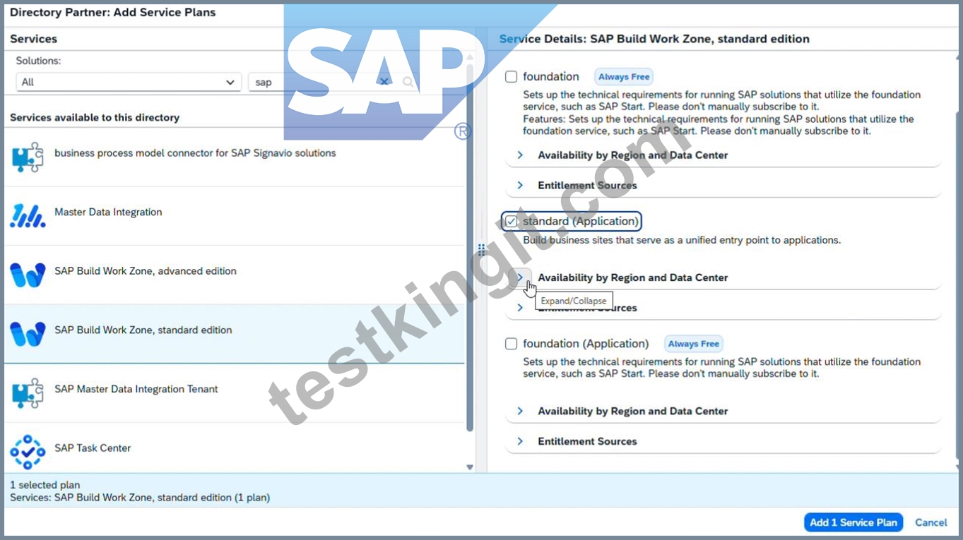Click SAP Master Data Integration Tenant icon
This screenshot has width=963, height=540.
coord(28,393)
